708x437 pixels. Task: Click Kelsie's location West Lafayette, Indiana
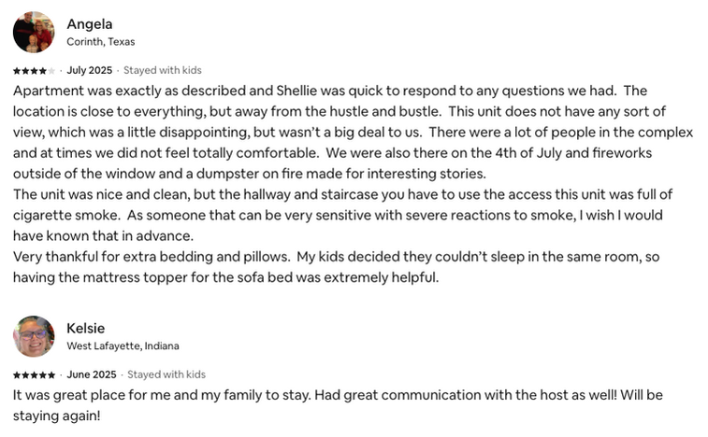pyautogui.click(x=123, y=346)
